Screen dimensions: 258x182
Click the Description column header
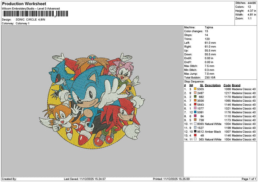pos(212,85)
